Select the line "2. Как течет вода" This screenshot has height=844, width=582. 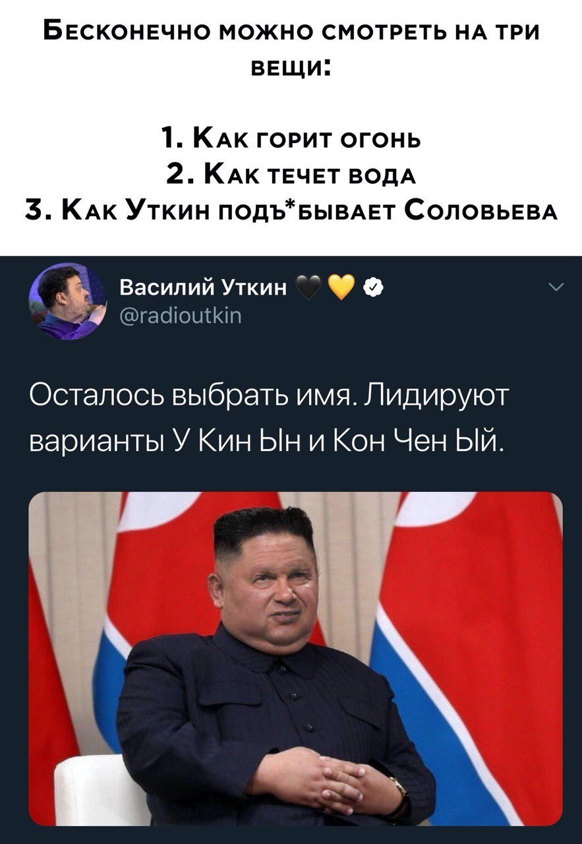coord(291,174)
